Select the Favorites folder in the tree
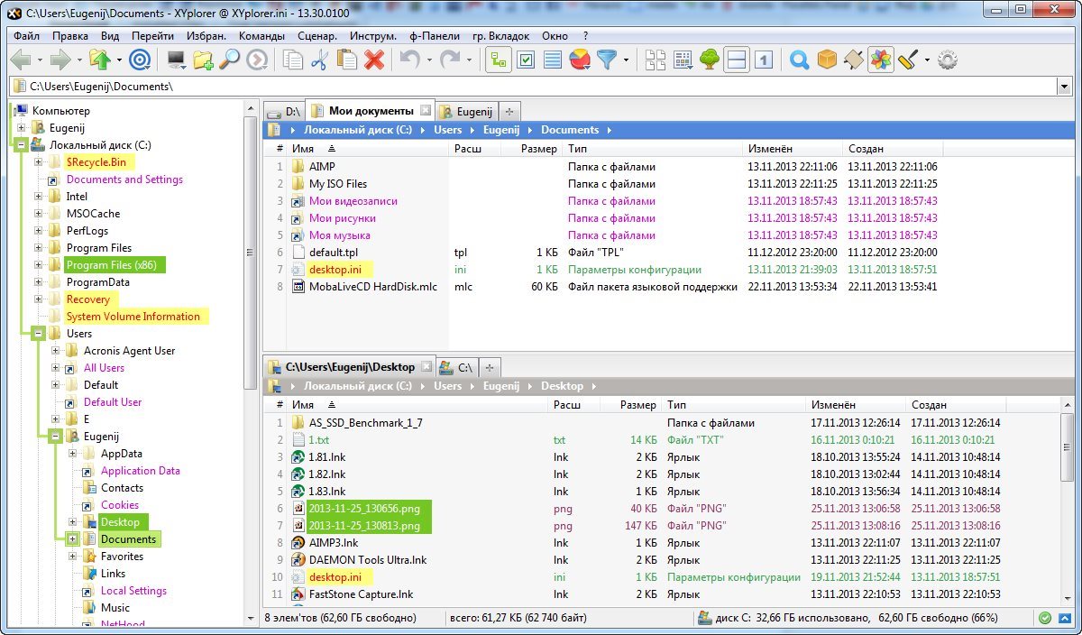This screenshot has height=635, width=1082. pyautogui.click(x=122, y=557)
